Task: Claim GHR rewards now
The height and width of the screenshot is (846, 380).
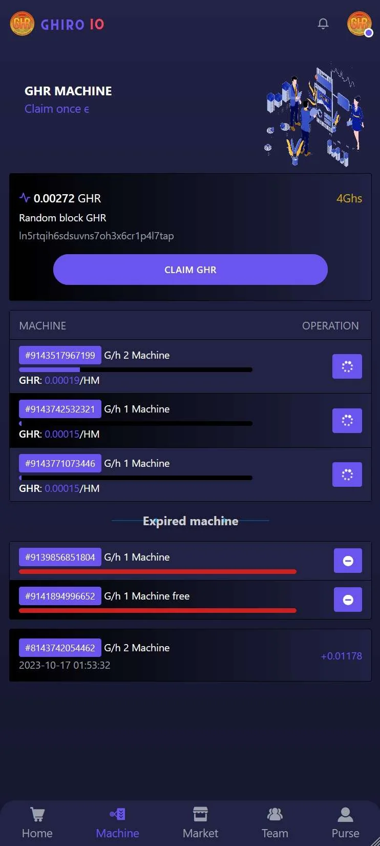Action: (x=191, y=270)
